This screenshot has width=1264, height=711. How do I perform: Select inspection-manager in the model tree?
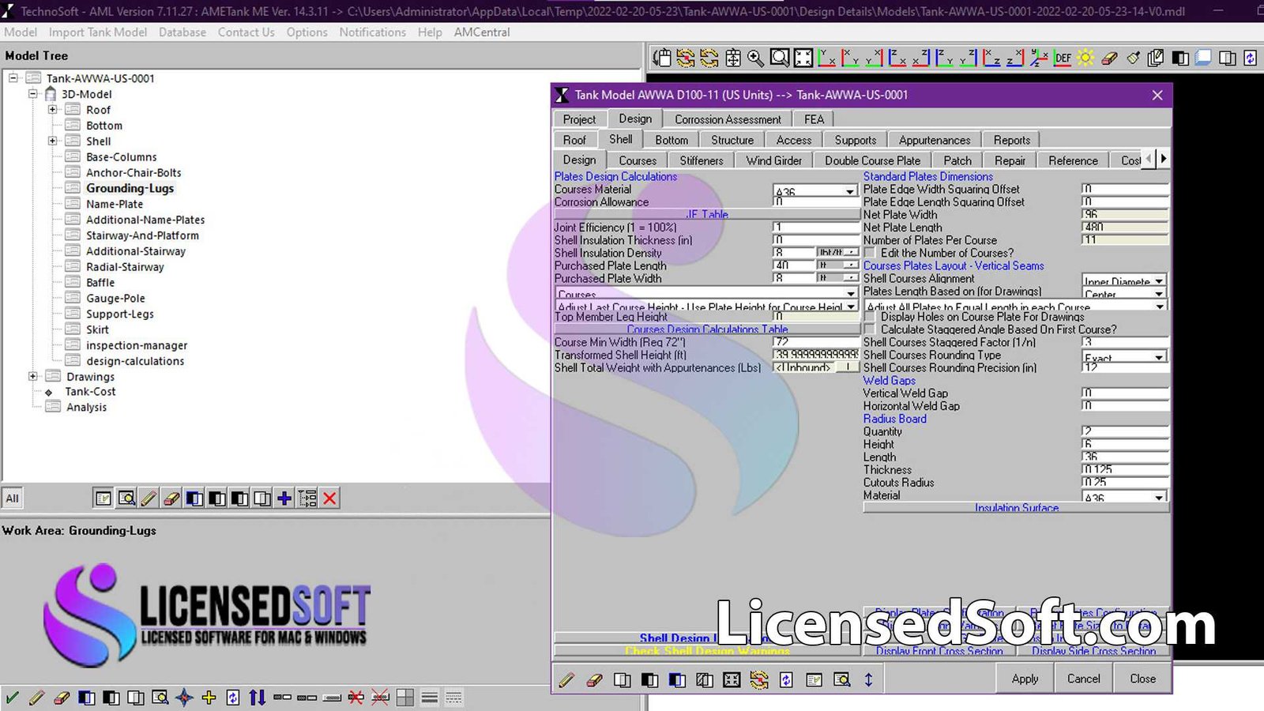pyautogui.click(x=137, y=345)
